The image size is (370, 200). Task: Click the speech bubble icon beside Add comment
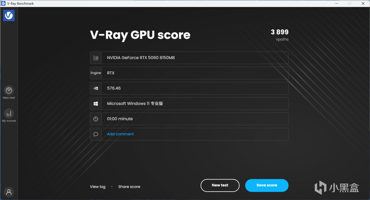[95, 134]
